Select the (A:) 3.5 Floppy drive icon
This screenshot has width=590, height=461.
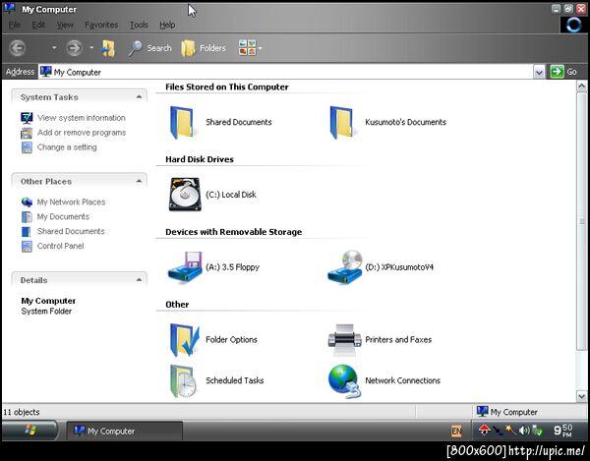185,267
